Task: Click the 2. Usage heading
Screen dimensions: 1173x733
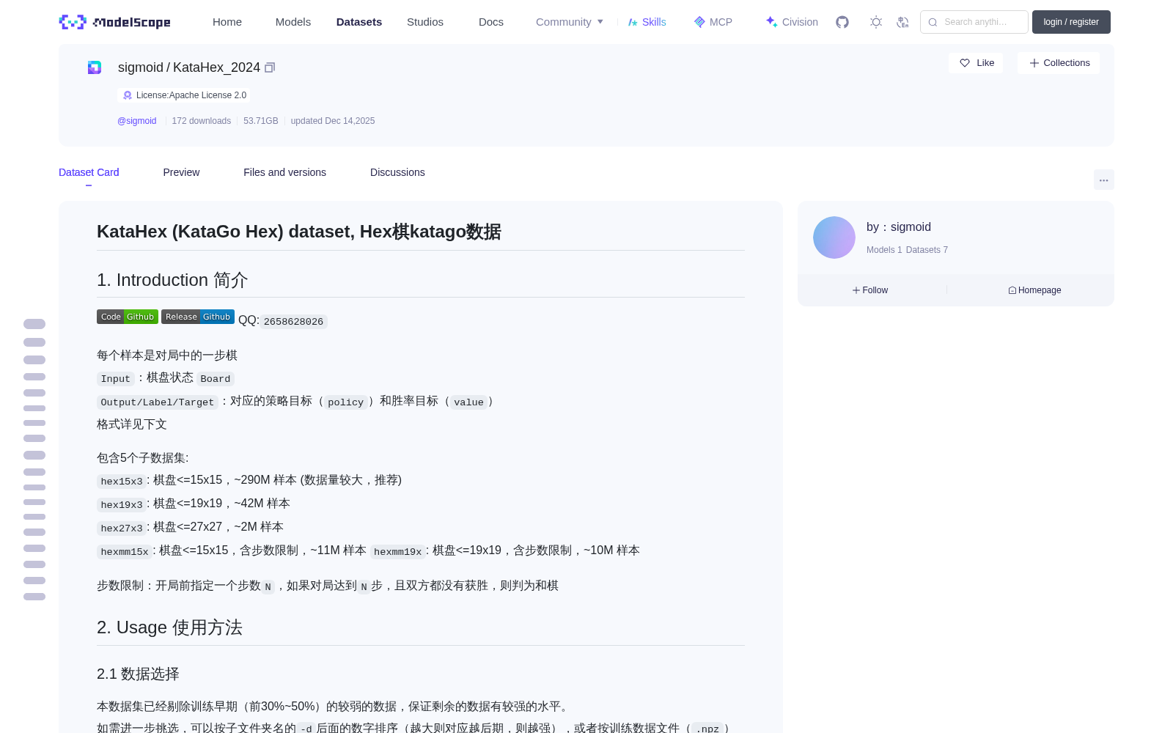Action: (x=169, y=627)
